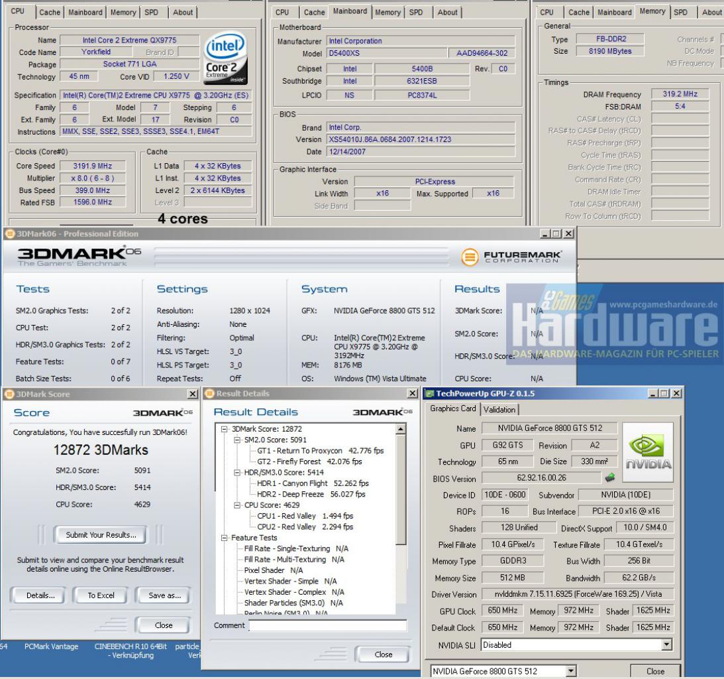Select Shader Particles (SM3.0) row

293,603
